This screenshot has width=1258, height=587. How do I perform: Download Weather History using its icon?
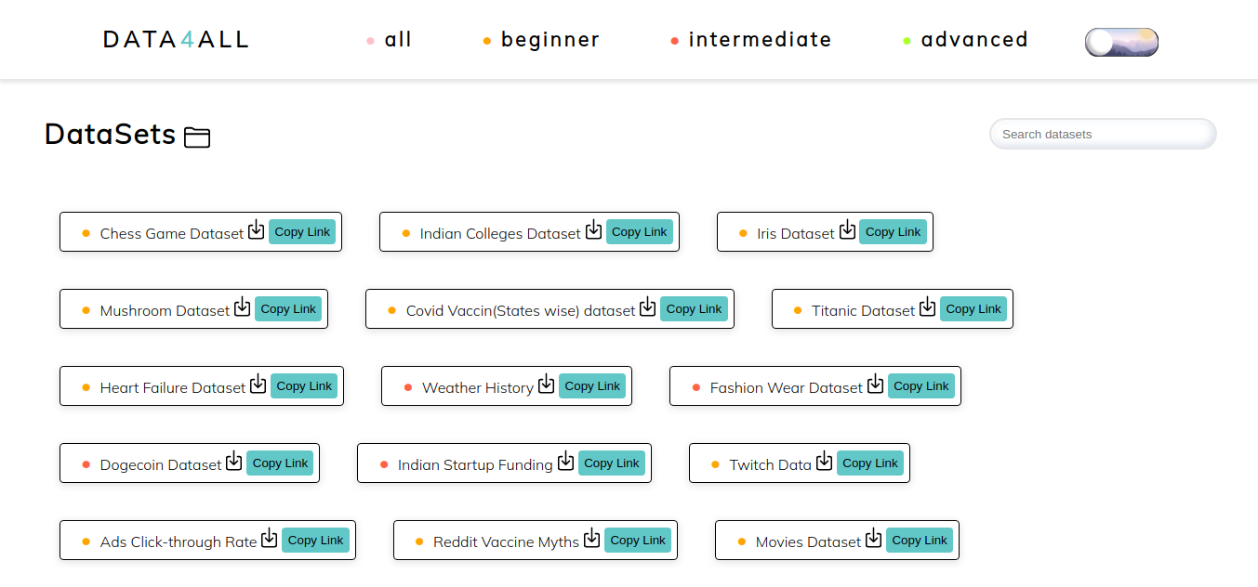(546, 385)
